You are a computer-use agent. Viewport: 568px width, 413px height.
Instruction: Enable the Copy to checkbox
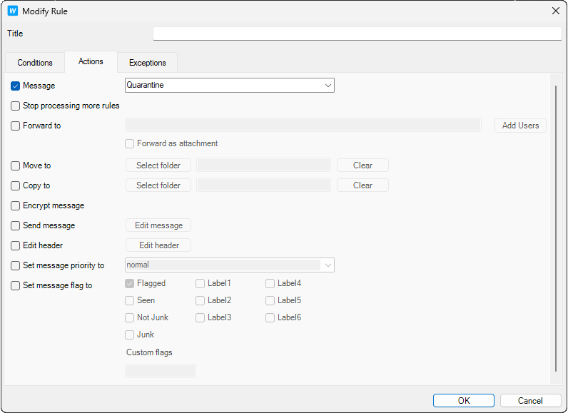pos(15,185)
